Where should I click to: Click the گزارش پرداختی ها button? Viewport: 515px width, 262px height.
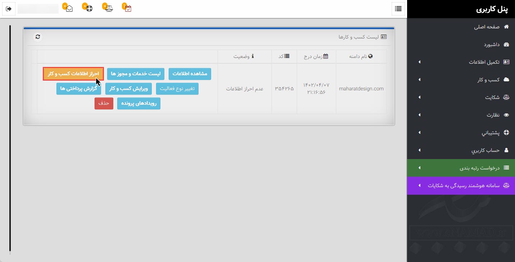pyautogui.click(x=79, y=89)
